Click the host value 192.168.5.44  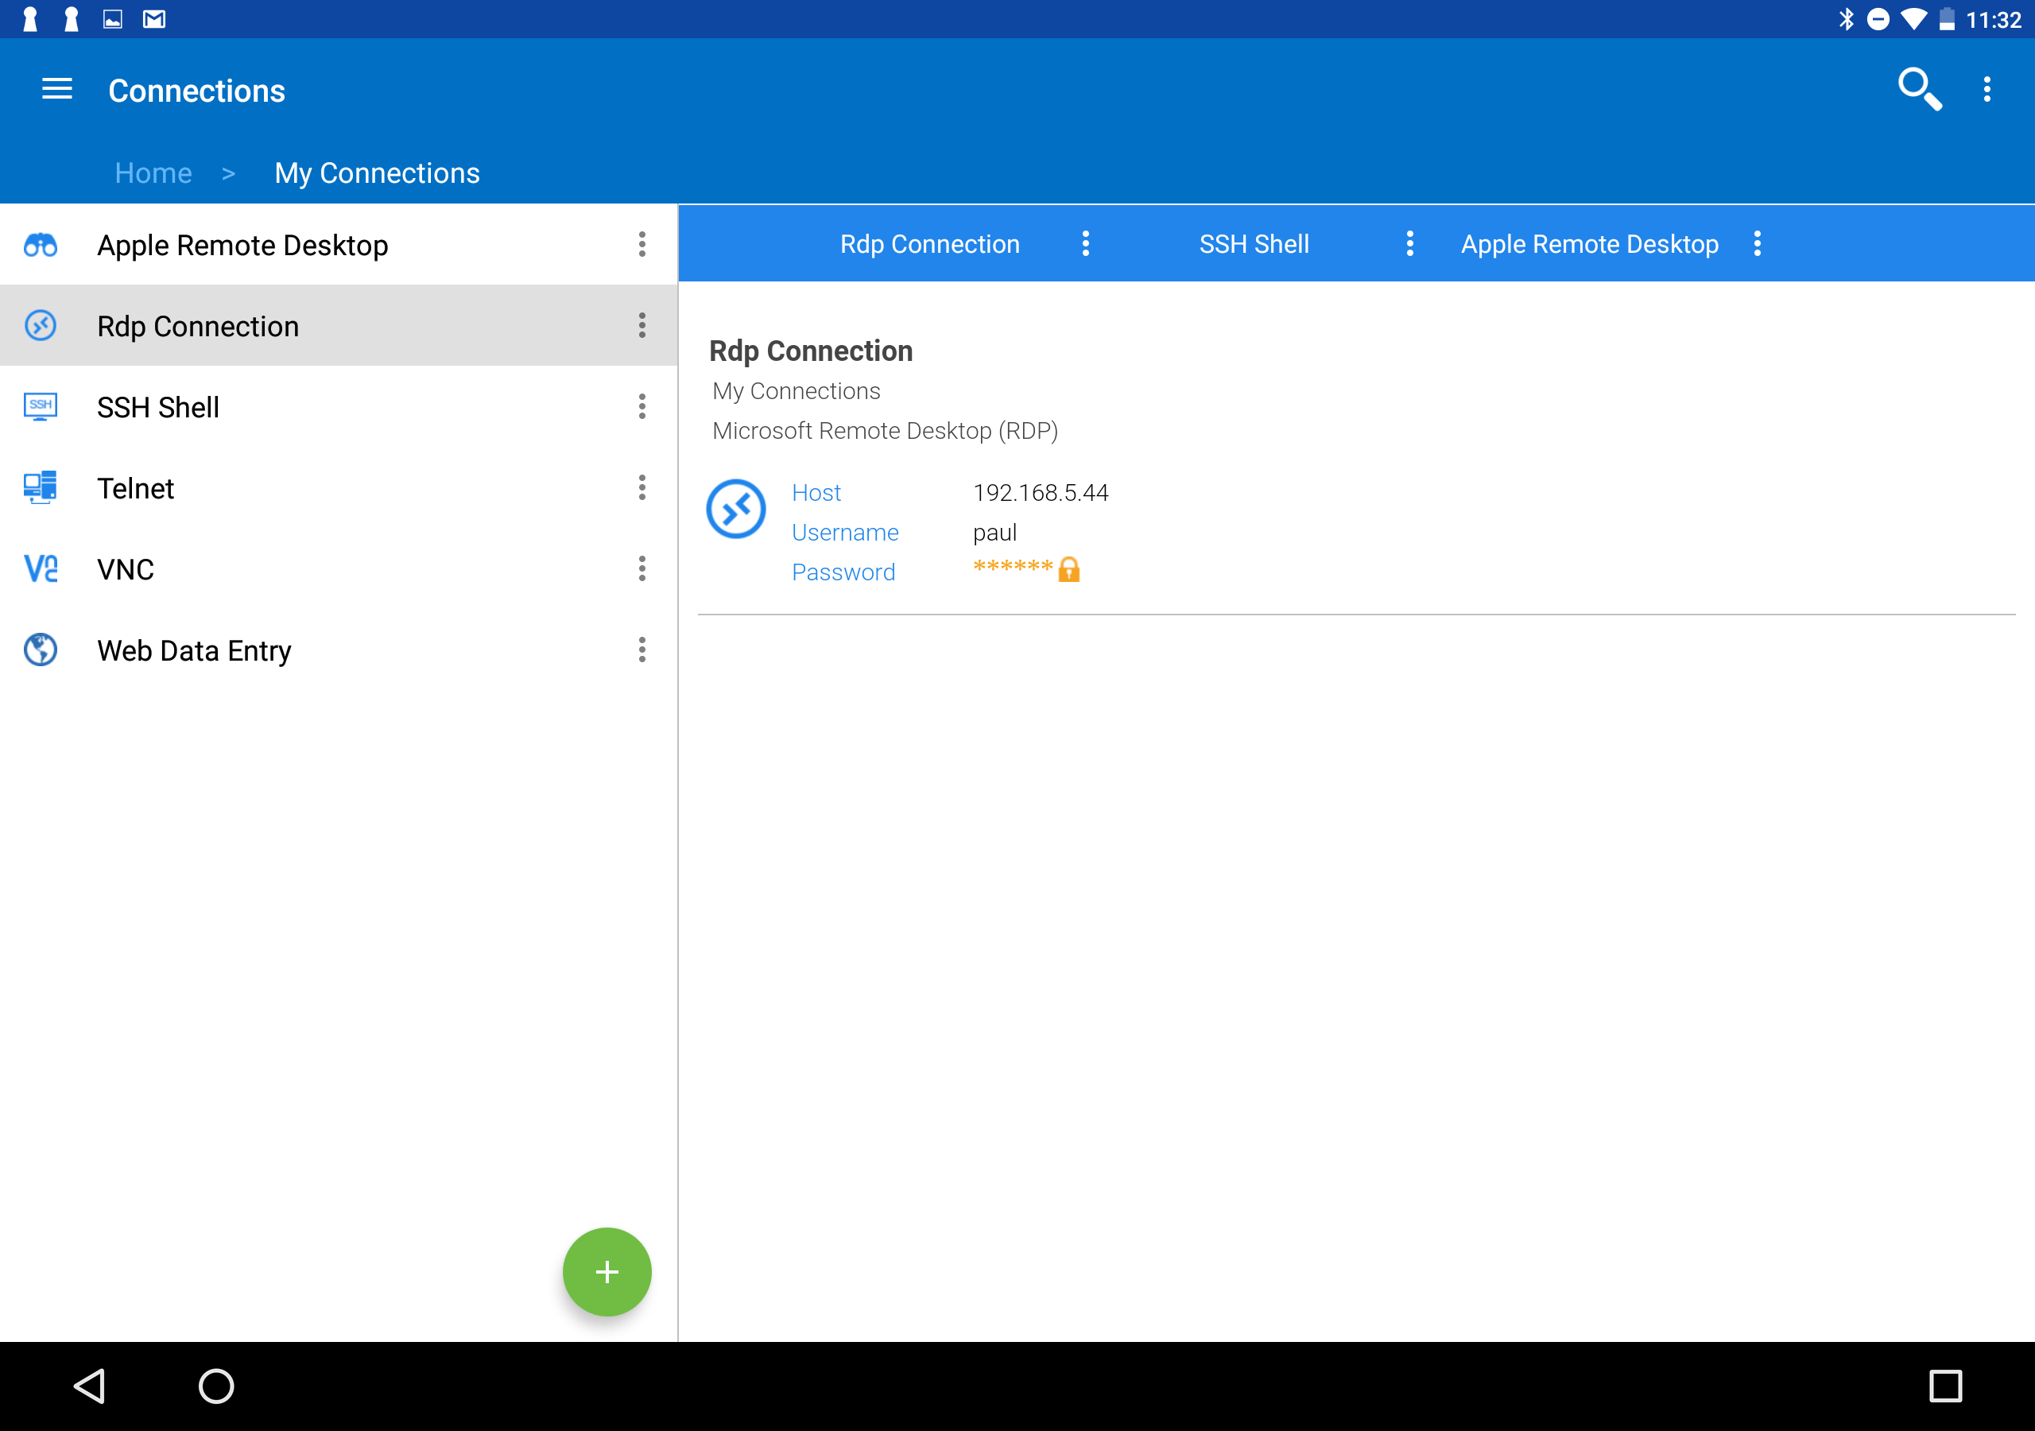[1041, 493]
